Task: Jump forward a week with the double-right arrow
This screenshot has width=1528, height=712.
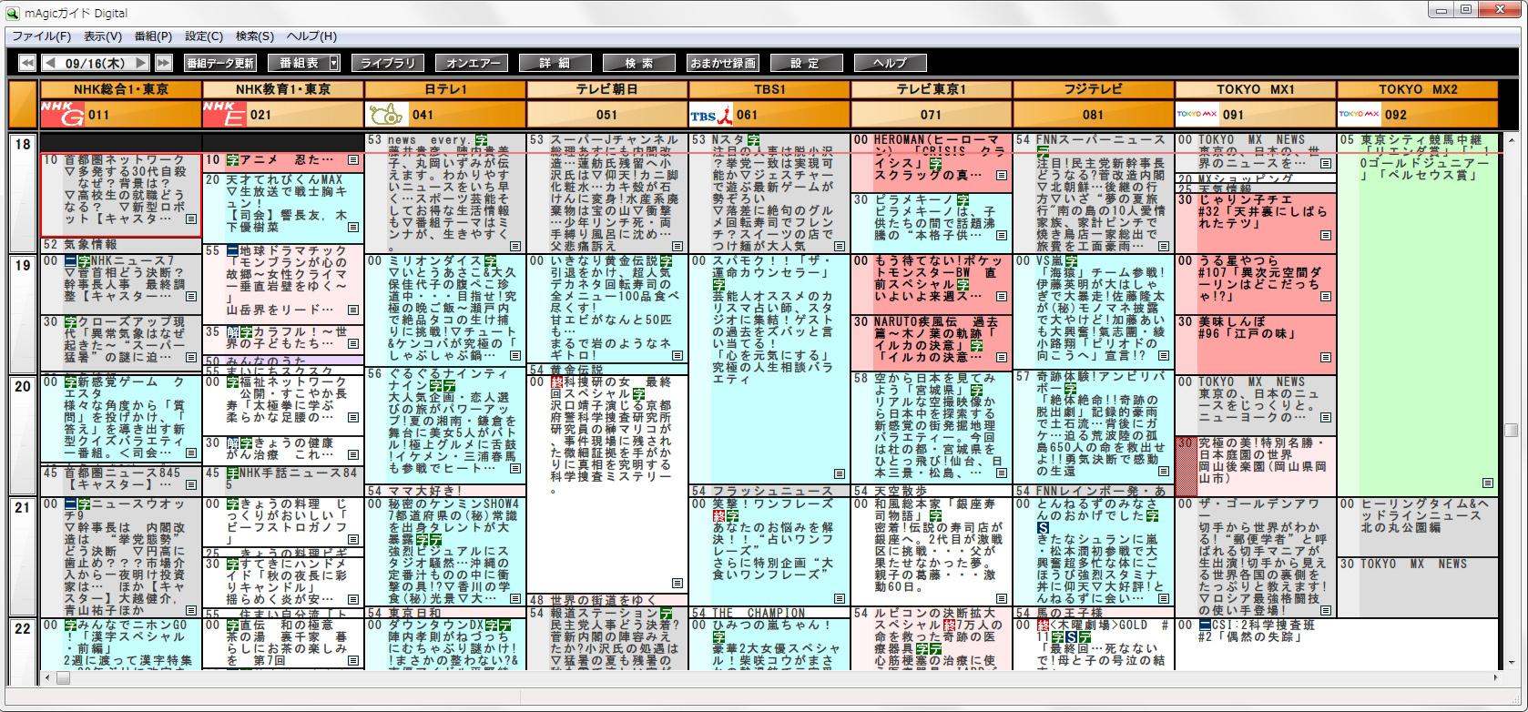Action: pos(164,63)
